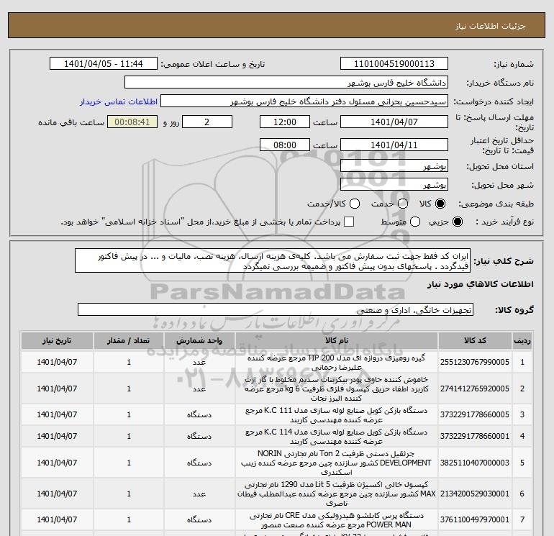Click the page header جزئیات اطلاعات نیاز
This screenshot has width=554, height=536.
click(x=491, y=26)
